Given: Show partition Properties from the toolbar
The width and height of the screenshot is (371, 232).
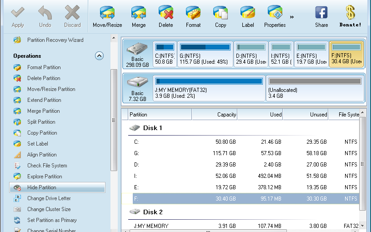Looking at the screenshot, I should [275, 17].
